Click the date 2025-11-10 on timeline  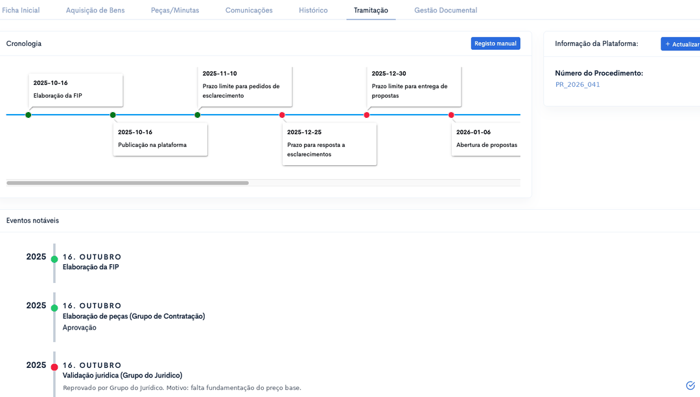(220, 74)
